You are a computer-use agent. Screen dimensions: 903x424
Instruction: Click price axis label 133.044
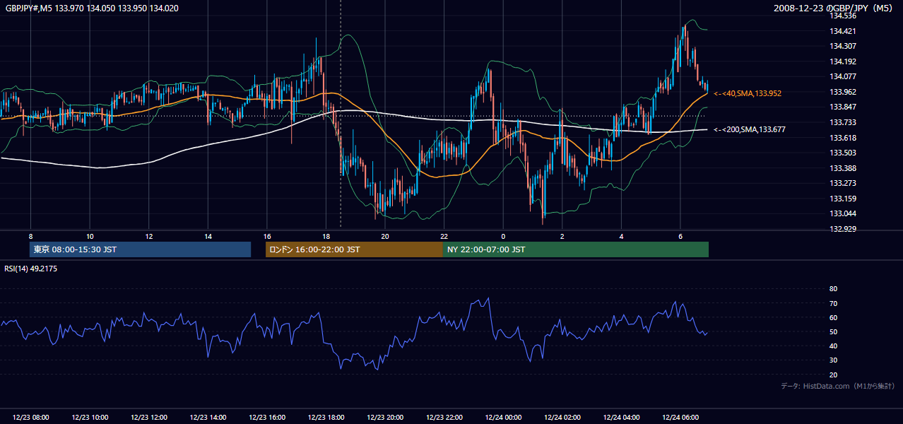coord(842,213)
